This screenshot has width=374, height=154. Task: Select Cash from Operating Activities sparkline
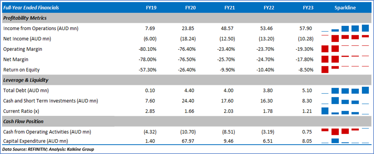(x=345, y=132)
